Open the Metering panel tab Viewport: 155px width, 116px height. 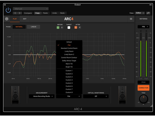tap(143, 19)
